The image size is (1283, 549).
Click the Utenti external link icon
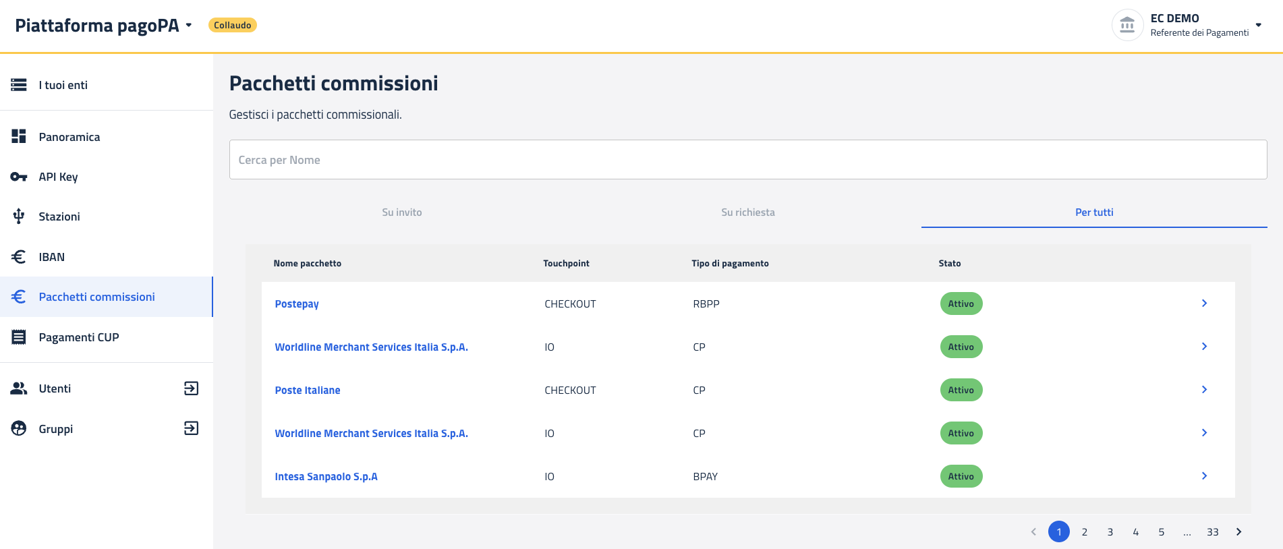tap(191, 388)
